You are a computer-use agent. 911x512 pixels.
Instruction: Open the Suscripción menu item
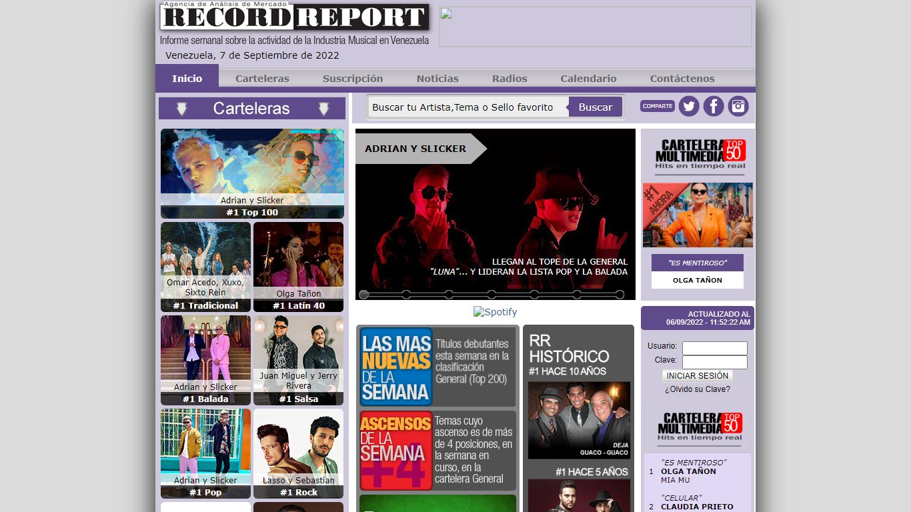(353, 79)
